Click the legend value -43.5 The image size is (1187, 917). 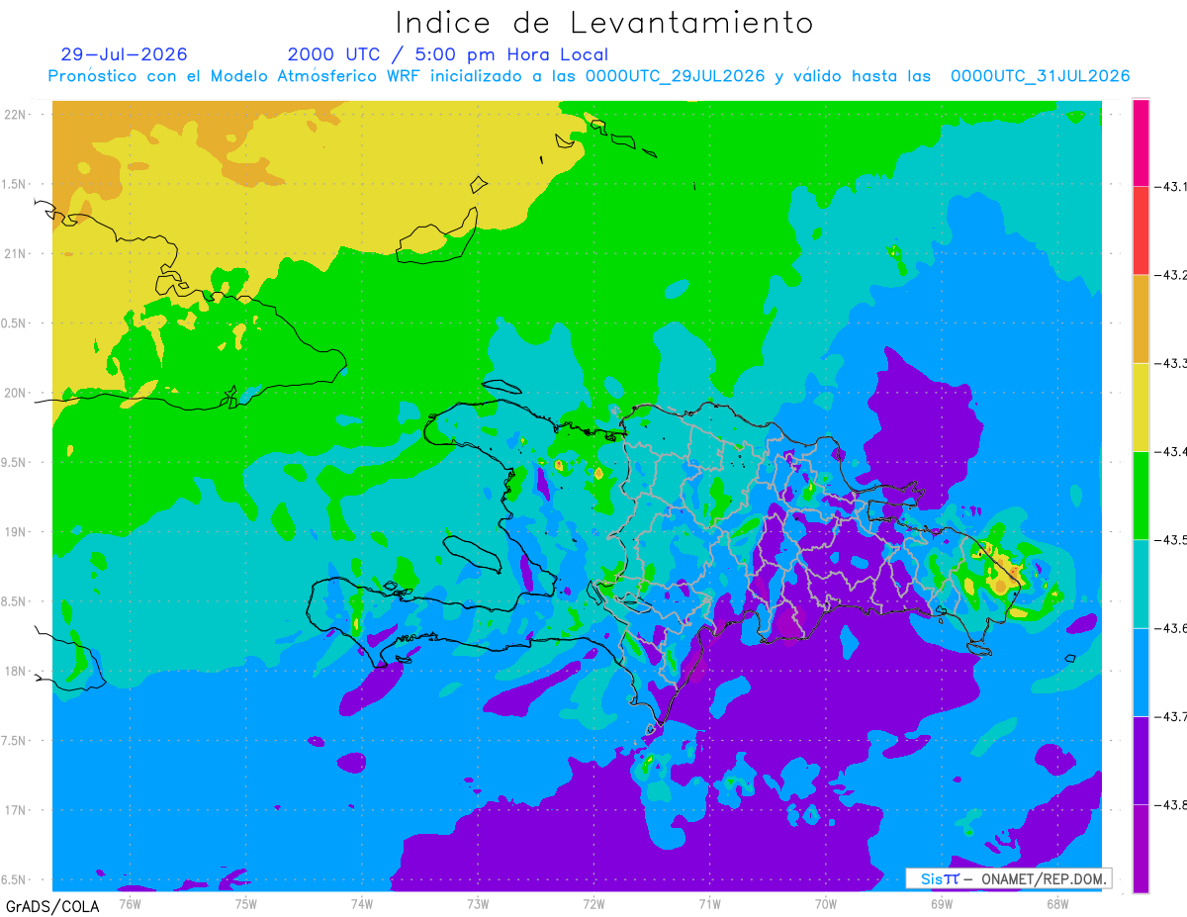[x=1173, y=540]
